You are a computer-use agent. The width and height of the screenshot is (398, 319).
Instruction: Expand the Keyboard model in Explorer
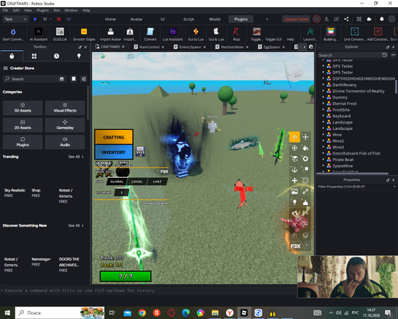tap(323, 116)
